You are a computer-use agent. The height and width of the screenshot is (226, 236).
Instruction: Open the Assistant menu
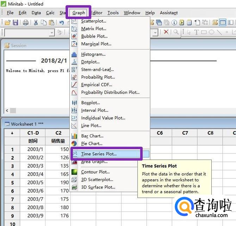(169, 13)
